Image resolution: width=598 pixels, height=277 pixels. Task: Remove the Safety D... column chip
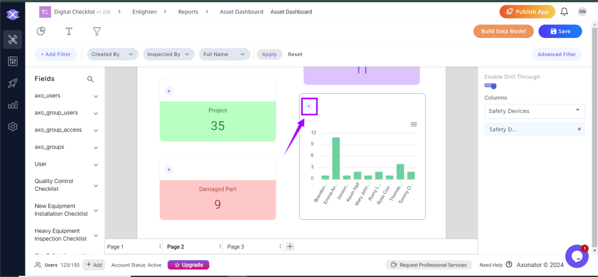(x=579, y=129)
